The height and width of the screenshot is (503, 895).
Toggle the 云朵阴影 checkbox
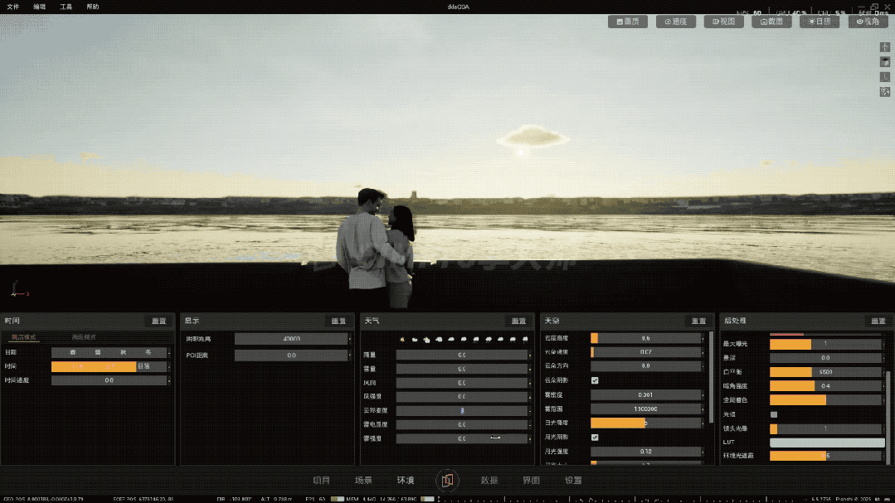[x=595, y=380]
